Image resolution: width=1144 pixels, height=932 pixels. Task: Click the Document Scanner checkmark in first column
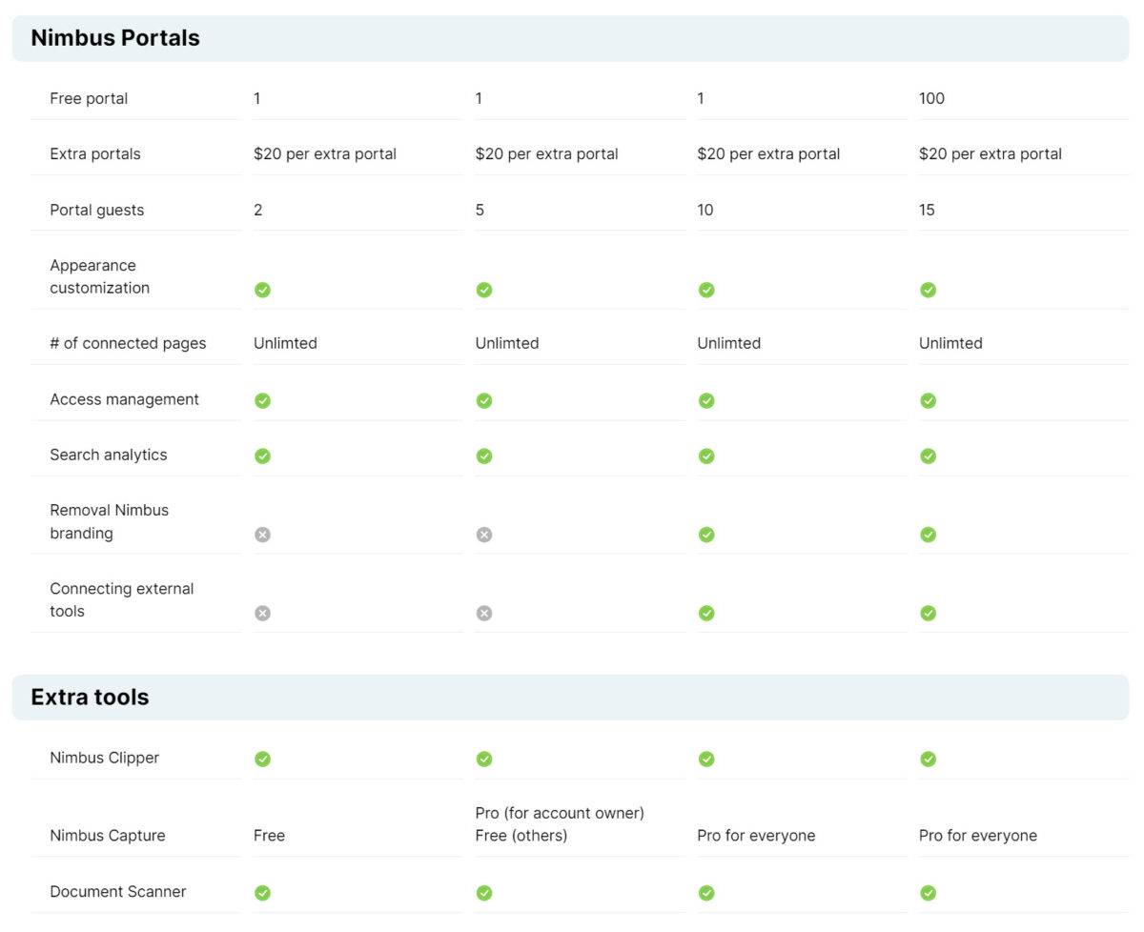[262, 893]
